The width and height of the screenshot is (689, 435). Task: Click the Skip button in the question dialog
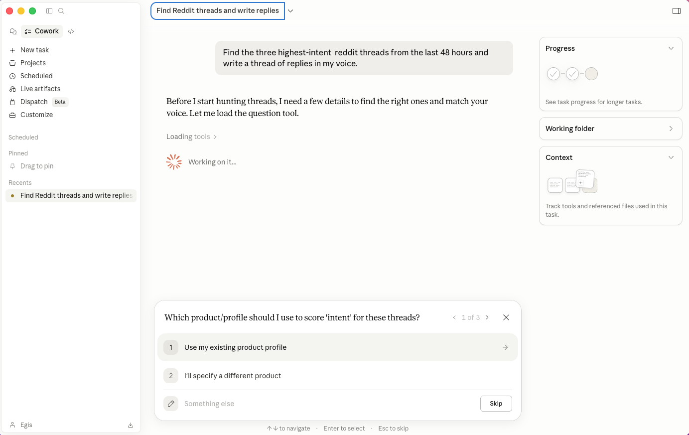pyautogui.click(x=496, y=404)
